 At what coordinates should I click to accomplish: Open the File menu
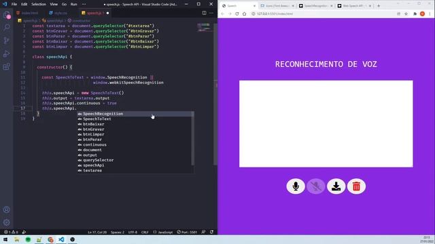pos(14,4)
